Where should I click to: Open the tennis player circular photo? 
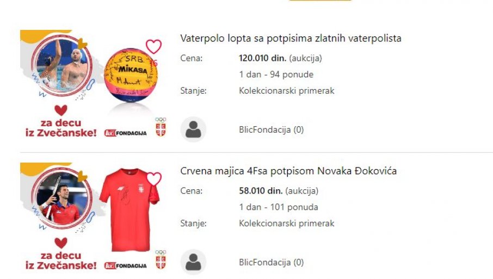pyautogui.click(x=62, y=199)
